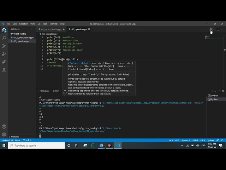Open the terminal launch profile dropdown
This screenshot has width=226, height=170.
click(x=215, y=91)
